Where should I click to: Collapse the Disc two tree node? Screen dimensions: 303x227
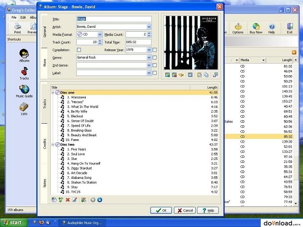53,145
